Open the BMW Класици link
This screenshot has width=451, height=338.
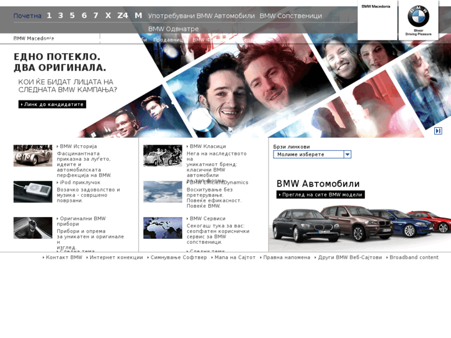point(208,146)
